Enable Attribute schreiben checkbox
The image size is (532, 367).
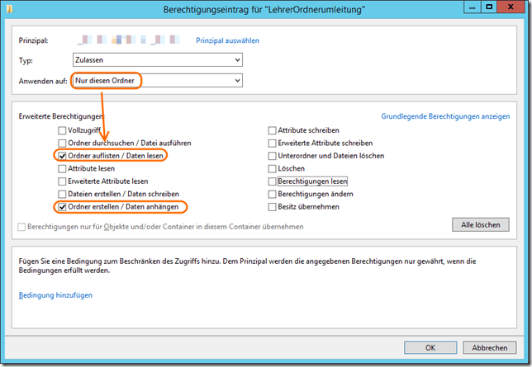[273, 130]
